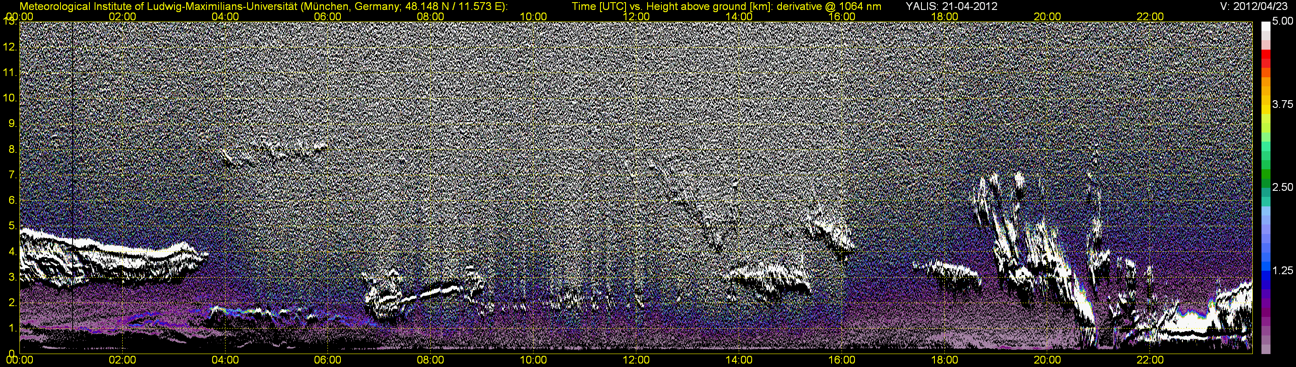Screen dimensions: 1296x367
Task: Select '18:00' on the upper time axis
Action: 944,16
